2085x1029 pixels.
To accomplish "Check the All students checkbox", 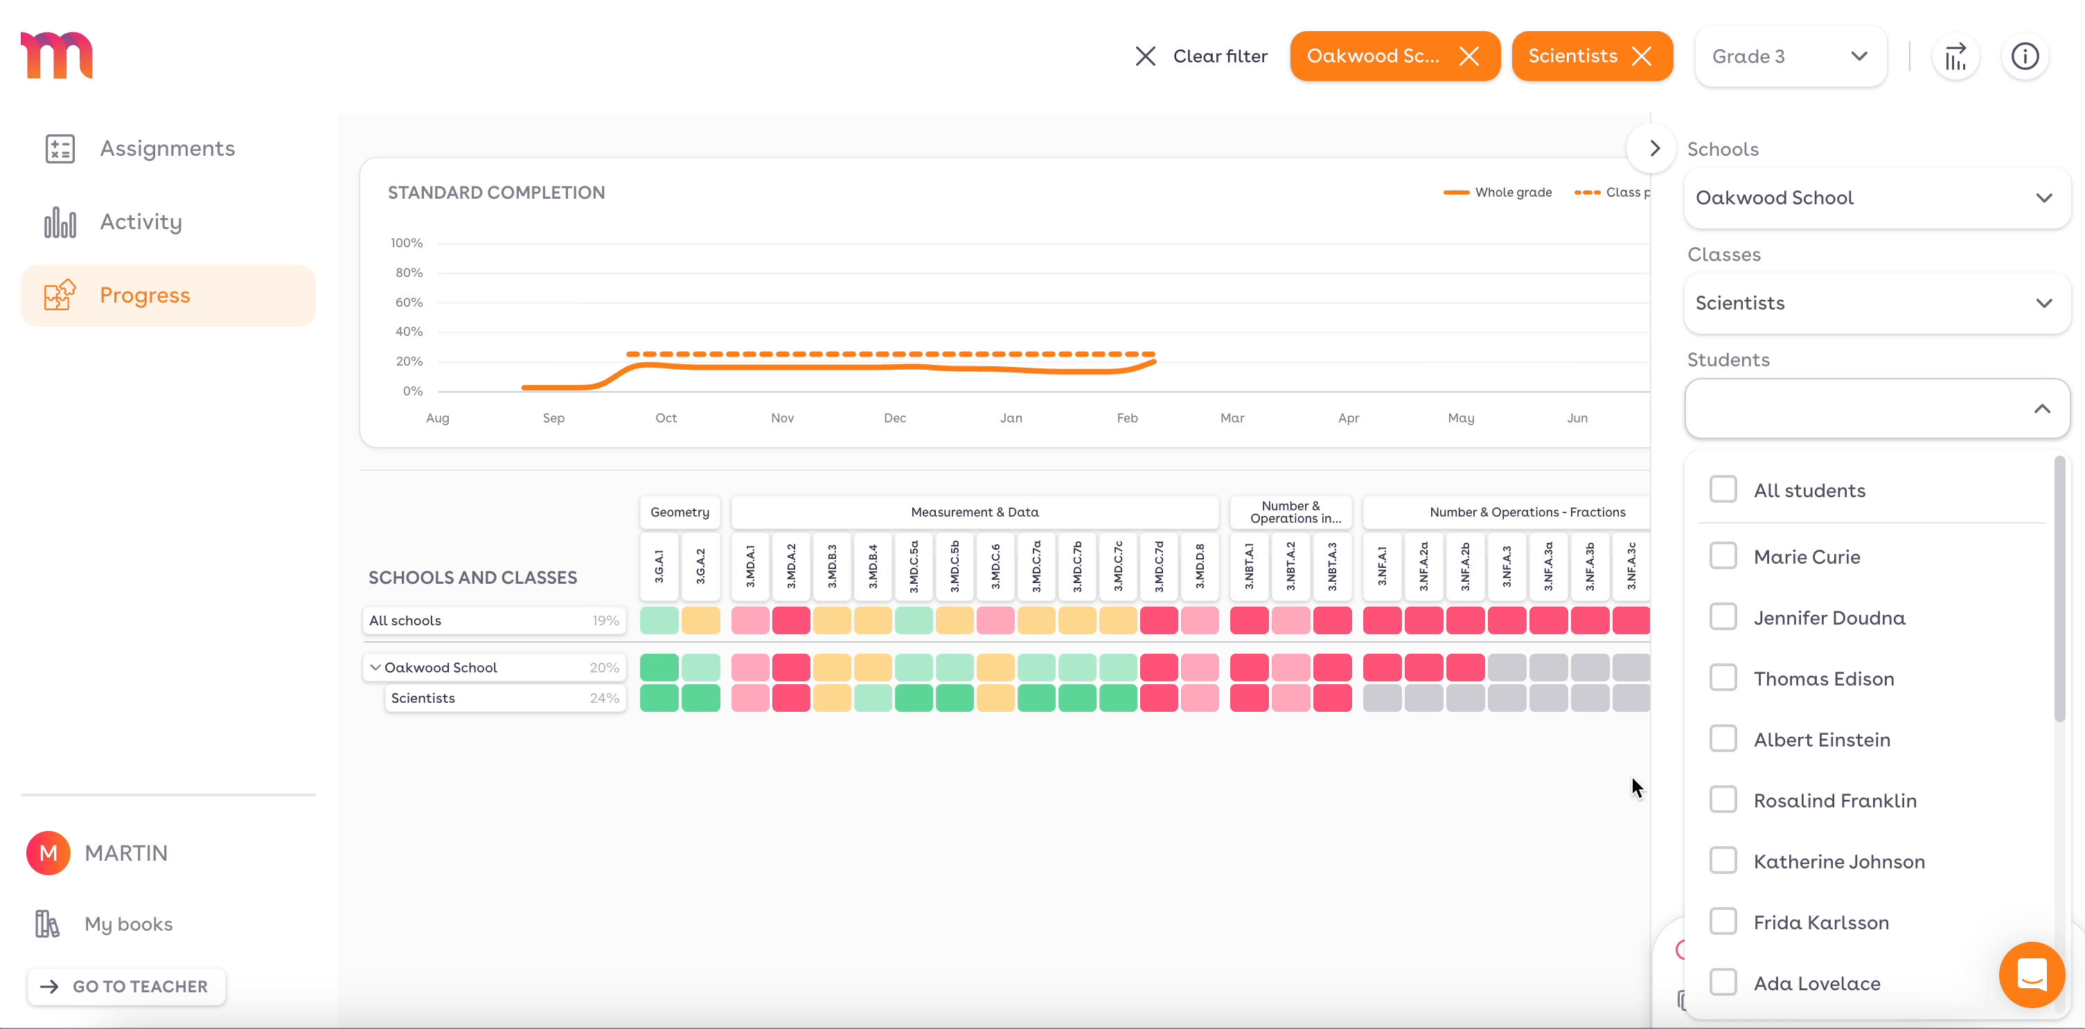I will tap(1723, 490).
